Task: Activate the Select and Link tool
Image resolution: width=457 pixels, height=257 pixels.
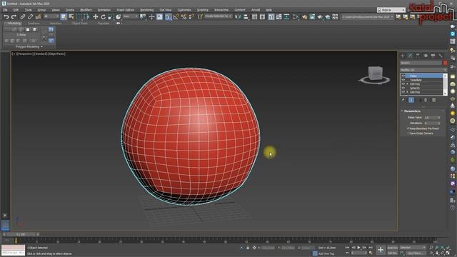Action: tap(22, 17)
